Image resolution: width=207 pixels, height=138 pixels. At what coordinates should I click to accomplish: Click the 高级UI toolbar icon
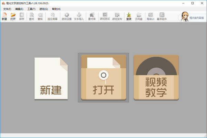(x=150, y=16)
